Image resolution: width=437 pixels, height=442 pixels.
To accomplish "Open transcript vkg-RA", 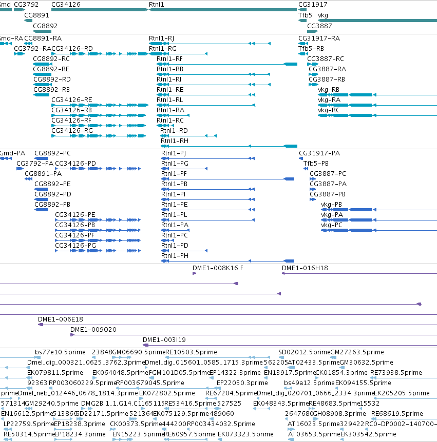I will pyautogui.click(x=329, y=100).
